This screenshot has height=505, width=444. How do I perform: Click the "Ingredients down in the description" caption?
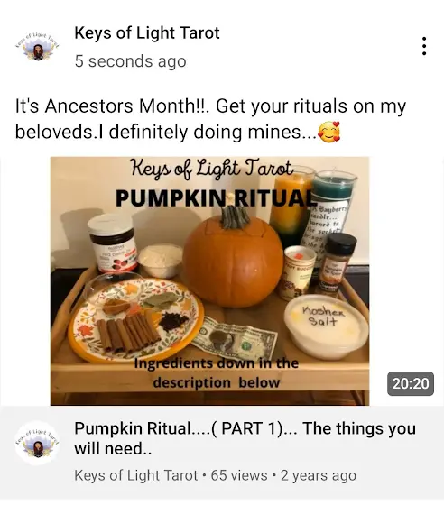point(217,373)
